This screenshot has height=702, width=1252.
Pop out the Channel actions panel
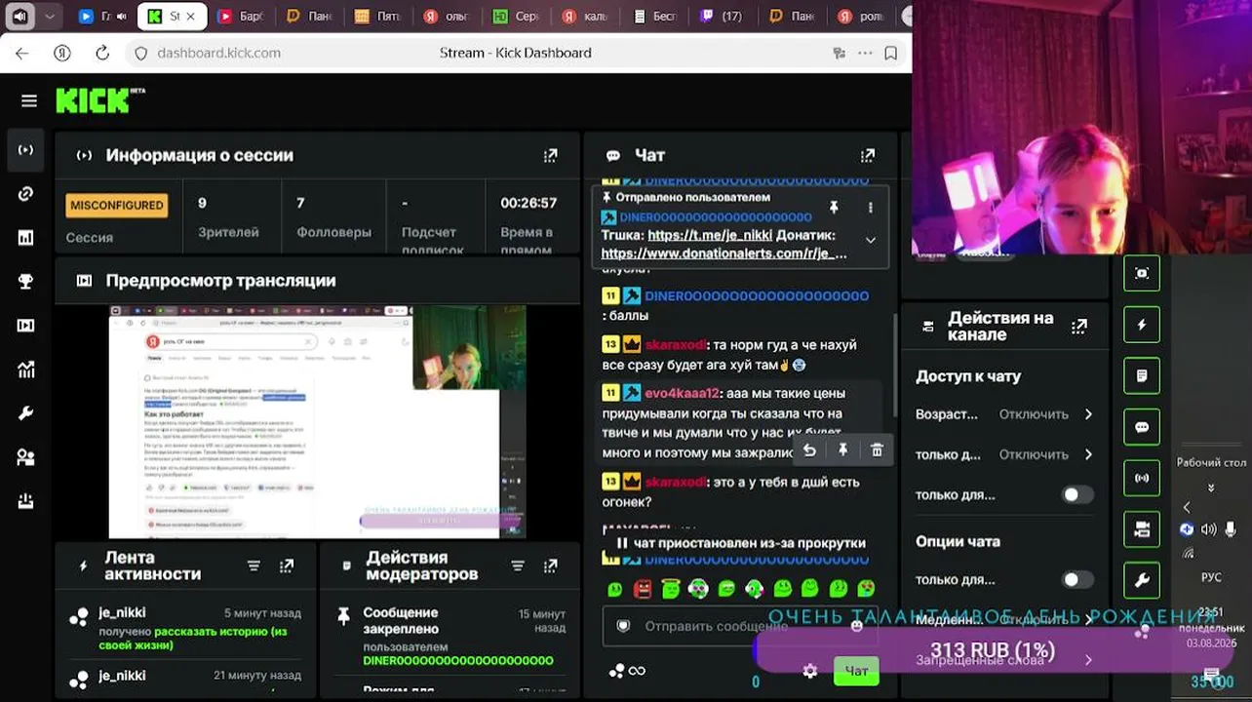point(1079,327)
